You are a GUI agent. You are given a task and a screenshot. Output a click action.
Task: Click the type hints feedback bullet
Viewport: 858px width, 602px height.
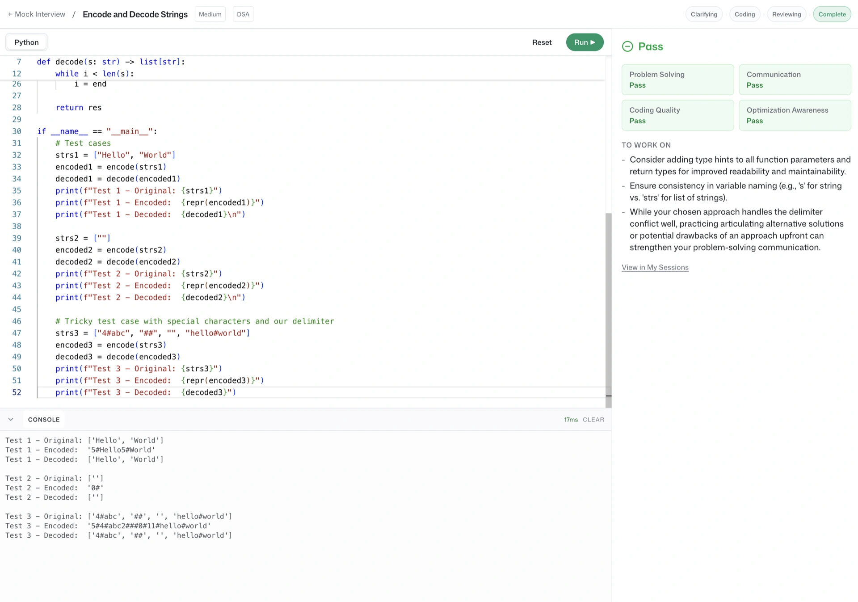point(740,165)
